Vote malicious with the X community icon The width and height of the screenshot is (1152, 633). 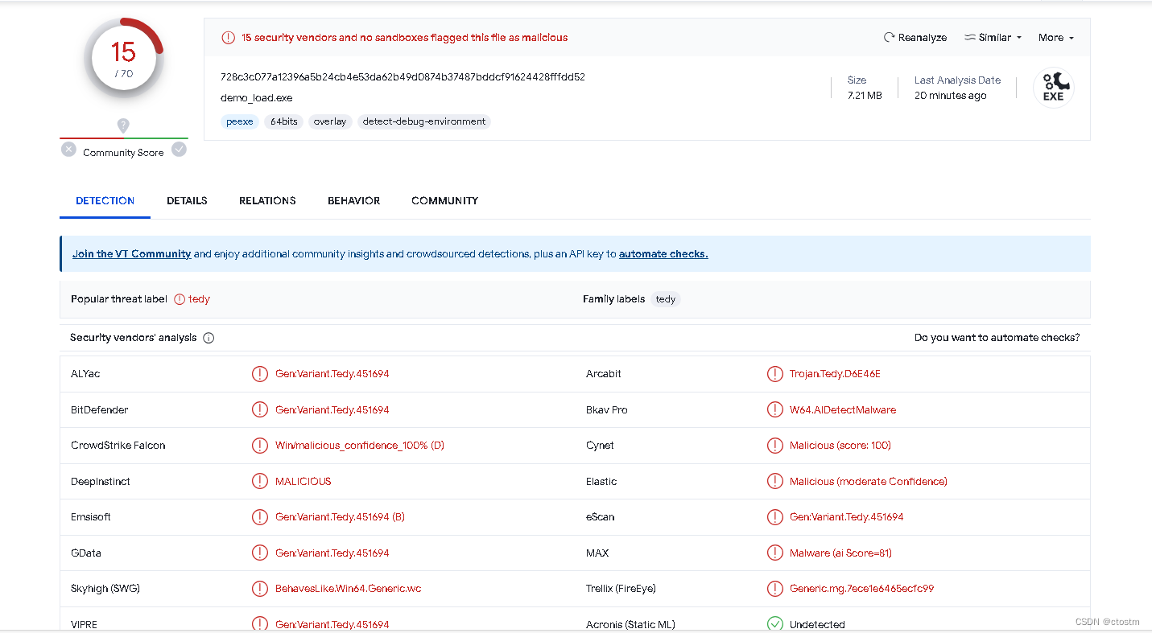(69, 150)
